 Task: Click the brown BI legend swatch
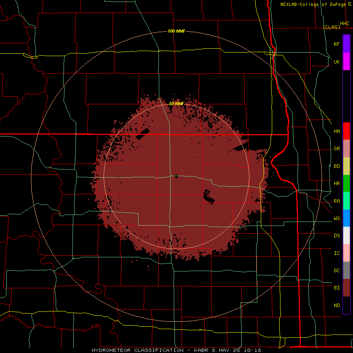pyautogui.click(x=346, y=288)
